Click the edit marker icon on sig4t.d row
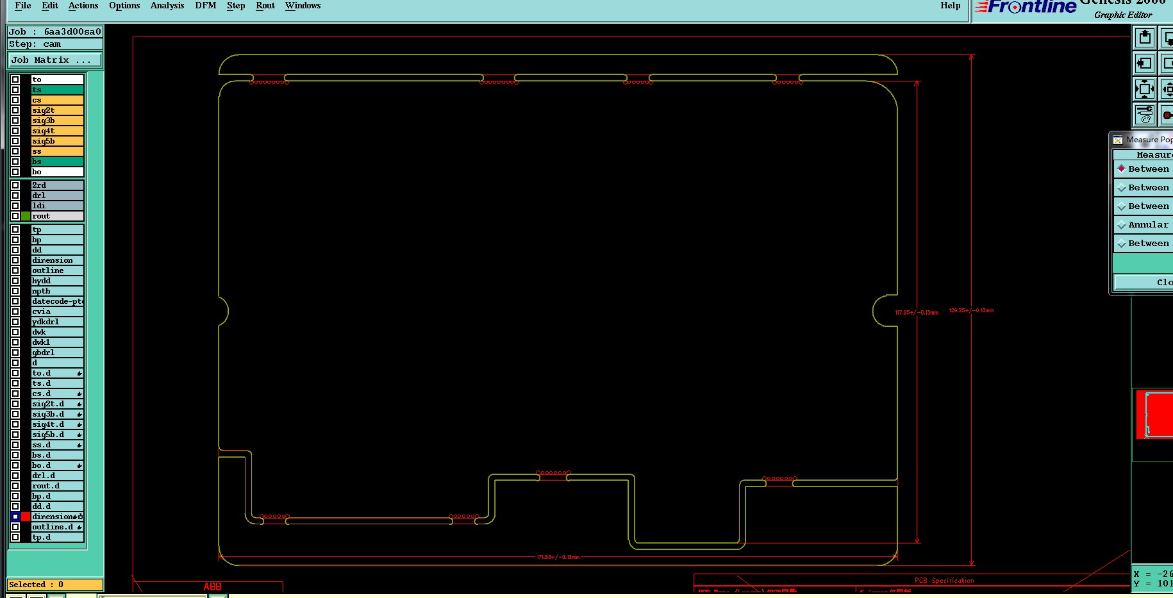 (x=79, y=424)
